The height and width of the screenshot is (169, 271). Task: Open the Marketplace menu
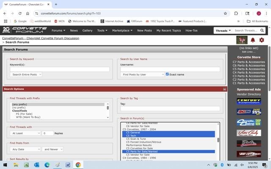pyautogui.click(x=122, y=30)
